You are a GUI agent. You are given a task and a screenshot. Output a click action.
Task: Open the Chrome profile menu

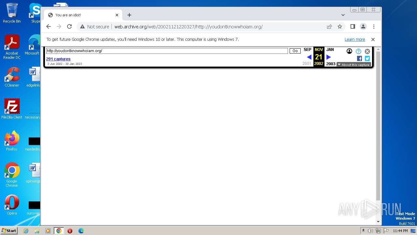363,26
